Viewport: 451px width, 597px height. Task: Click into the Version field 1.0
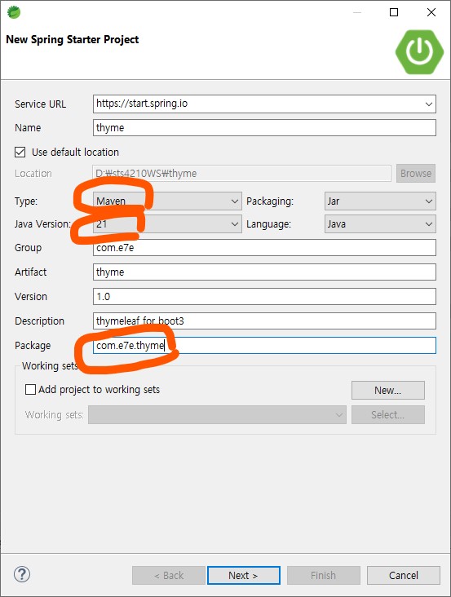pyautogui.click(x=264, y=297)
